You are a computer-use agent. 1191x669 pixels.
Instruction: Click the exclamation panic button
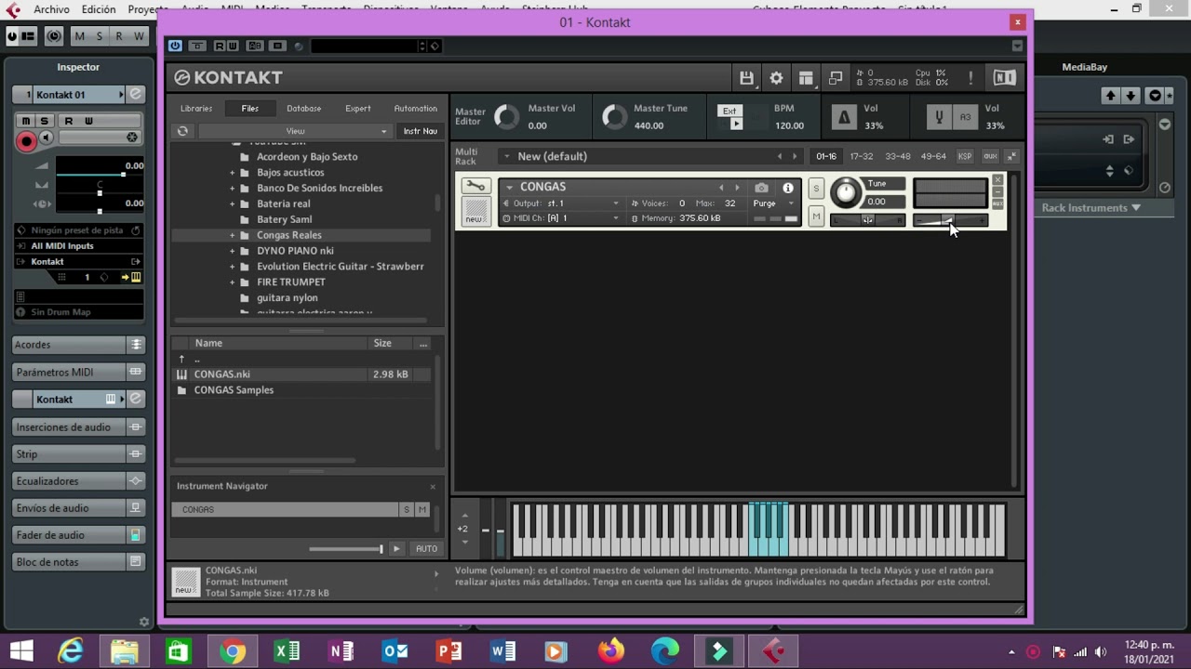pyautogui.click(x=970, y=78)
